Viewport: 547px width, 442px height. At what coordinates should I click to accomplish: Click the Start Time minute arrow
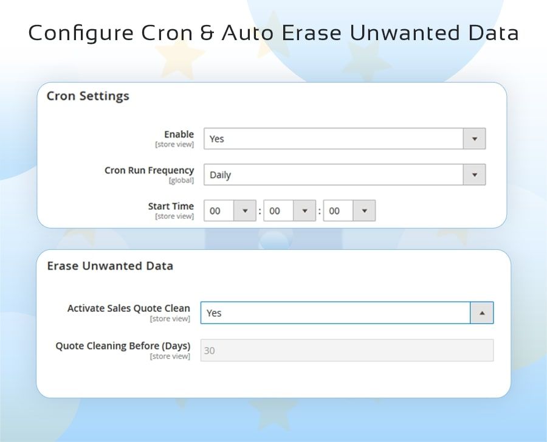tap(304, 211)
